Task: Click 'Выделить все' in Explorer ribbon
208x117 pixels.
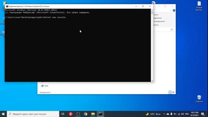Action: [x=156, y=15]
